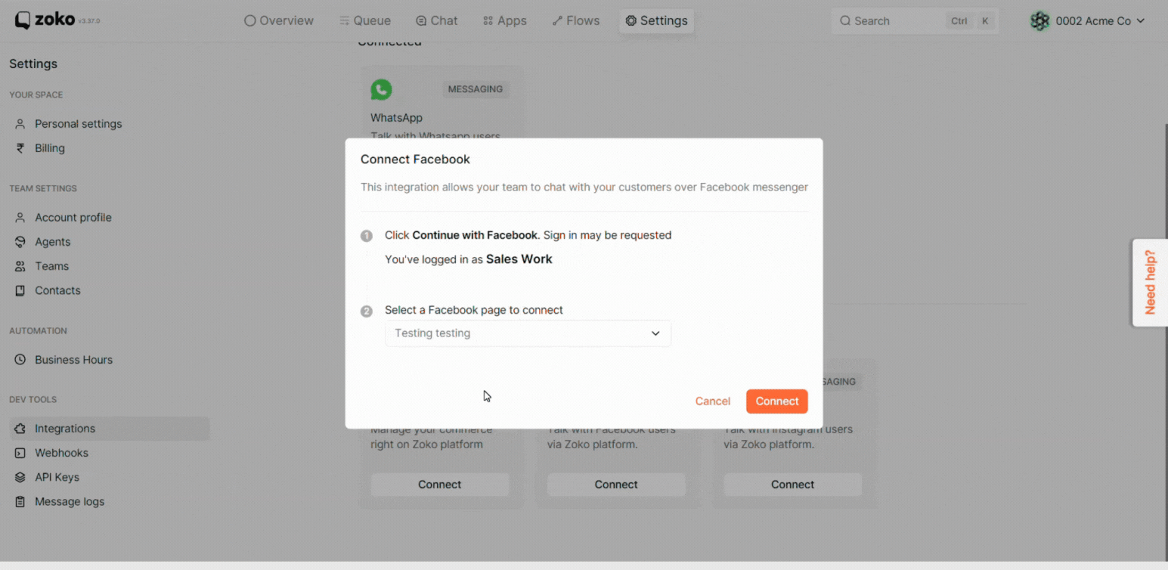Open the Settings tab
This screenshot has width=1168, height=570.
click(656, 20)
